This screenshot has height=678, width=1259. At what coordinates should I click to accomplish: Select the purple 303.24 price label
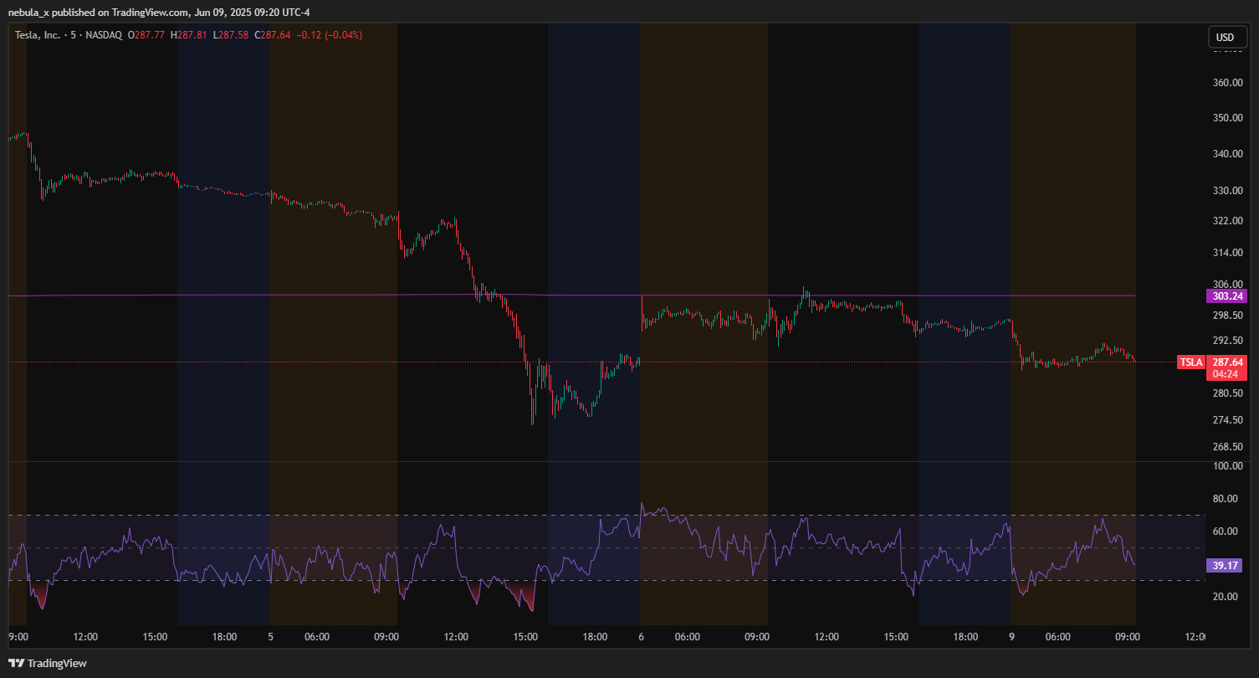(1226, 295)
